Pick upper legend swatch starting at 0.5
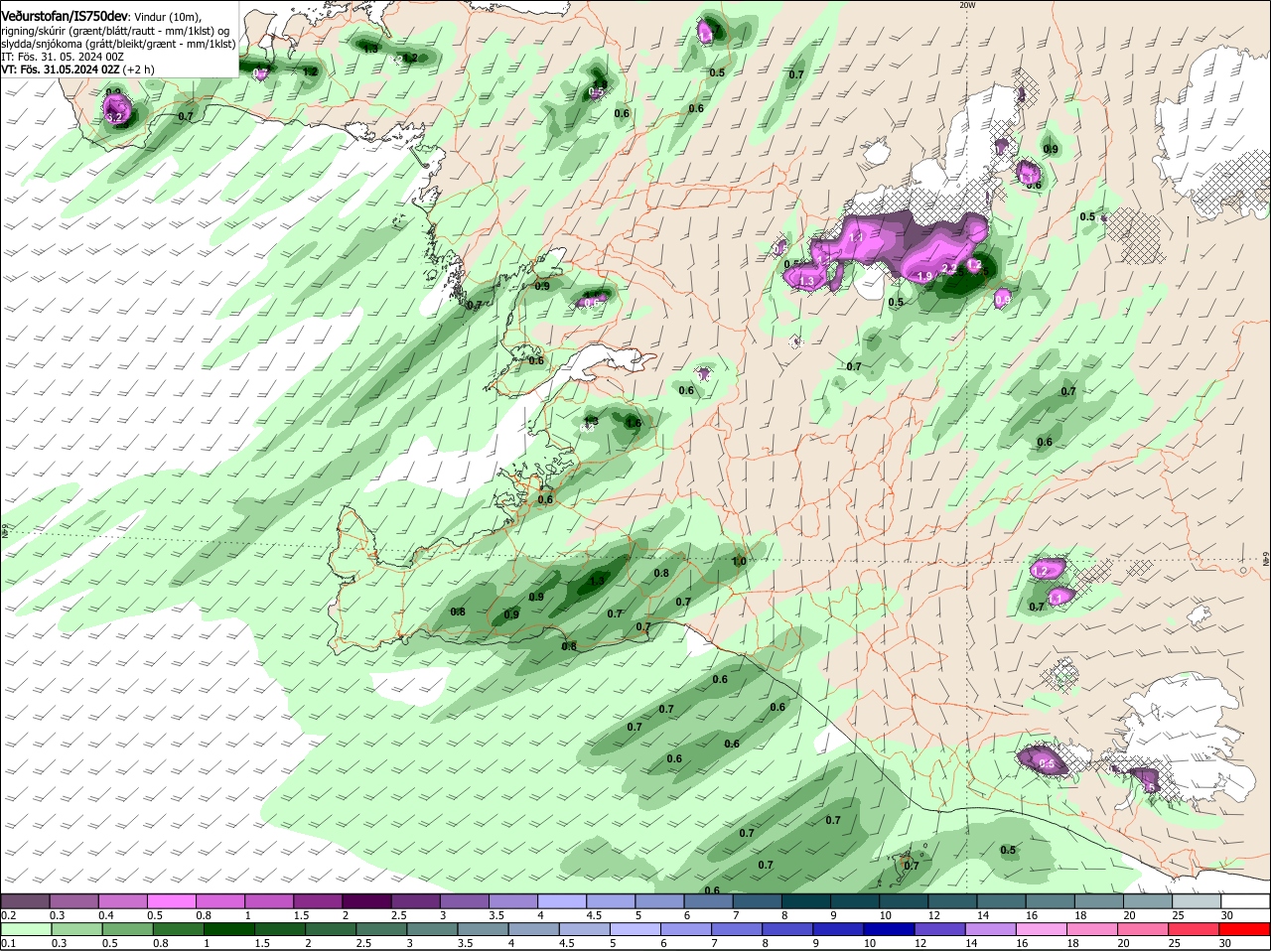Screen dimensions: 1271x951 [x=171, y=900]
